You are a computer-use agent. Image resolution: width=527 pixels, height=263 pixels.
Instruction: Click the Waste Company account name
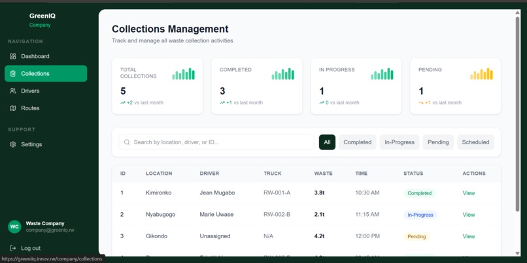click(x=45, y=223)
